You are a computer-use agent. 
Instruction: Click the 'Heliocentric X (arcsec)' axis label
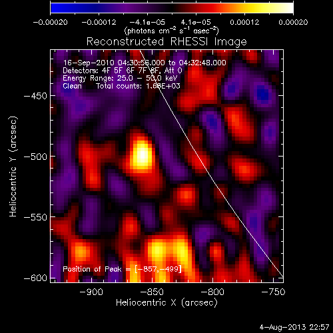pyautogui.click(x=166, y=302)
